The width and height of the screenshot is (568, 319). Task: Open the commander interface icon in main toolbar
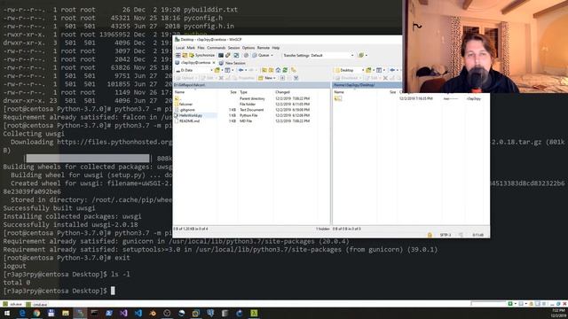tap(177, 55)
